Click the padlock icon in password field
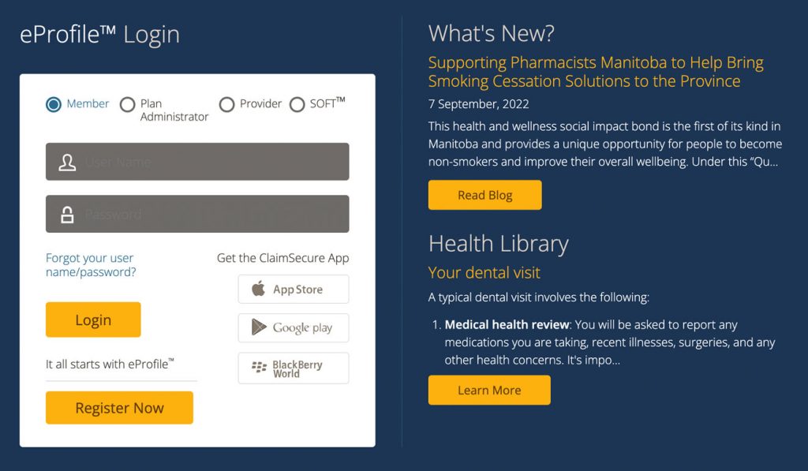This screenshot has height=471, width=808. (68, 215)
